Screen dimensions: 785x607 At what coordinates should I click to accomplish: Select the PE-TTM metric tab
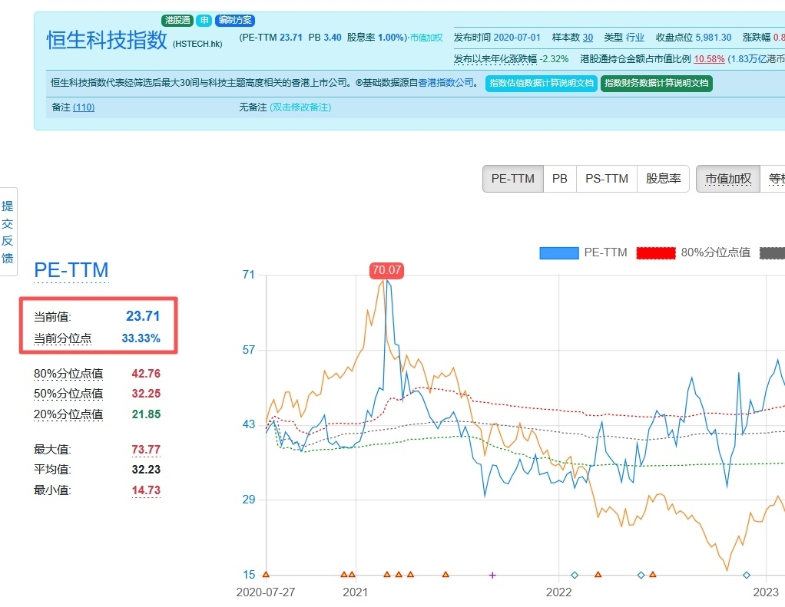coord(512,179)
